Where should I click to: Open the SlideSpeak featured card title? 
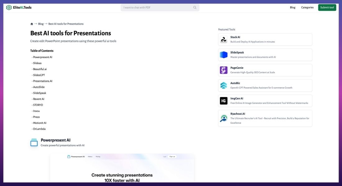point(237,52)
